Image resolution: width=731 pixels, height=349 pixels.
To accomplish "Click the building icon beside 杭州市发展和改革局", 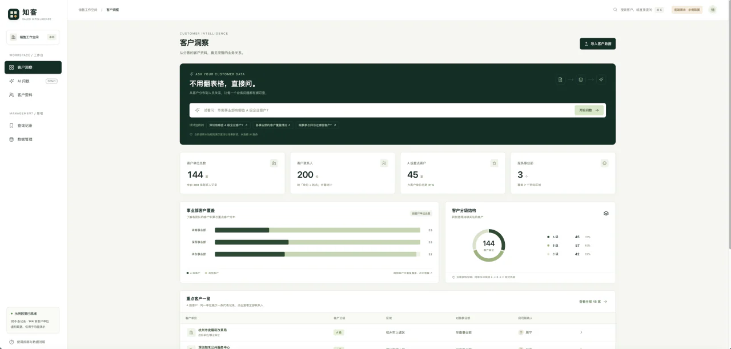I will pyautogui.click(x=191, y=332).
